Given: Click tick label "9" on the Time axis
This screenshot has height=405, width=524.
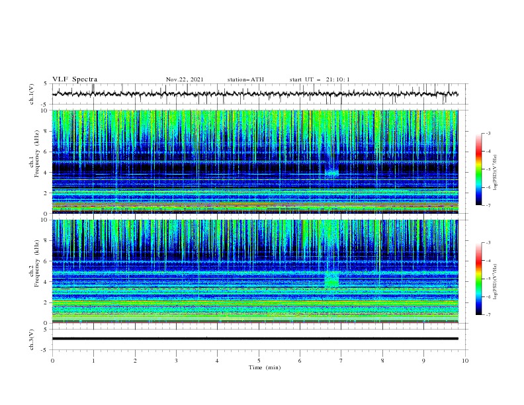Looking at the screenshot, I should pyautogui.click(x=423, y=361).
